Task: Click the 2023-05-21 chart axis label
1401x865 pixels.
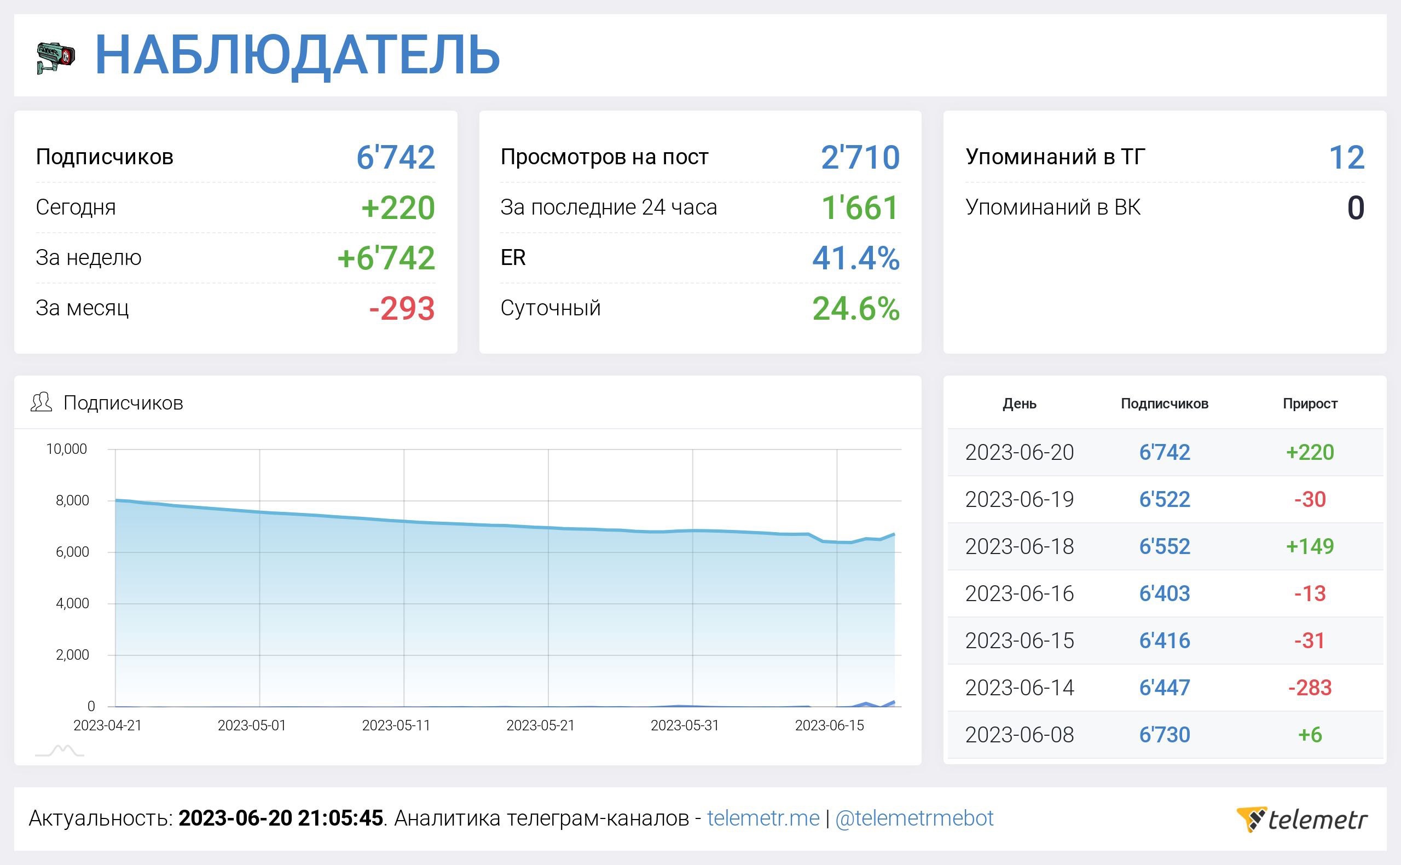Action: click(540, 725)
